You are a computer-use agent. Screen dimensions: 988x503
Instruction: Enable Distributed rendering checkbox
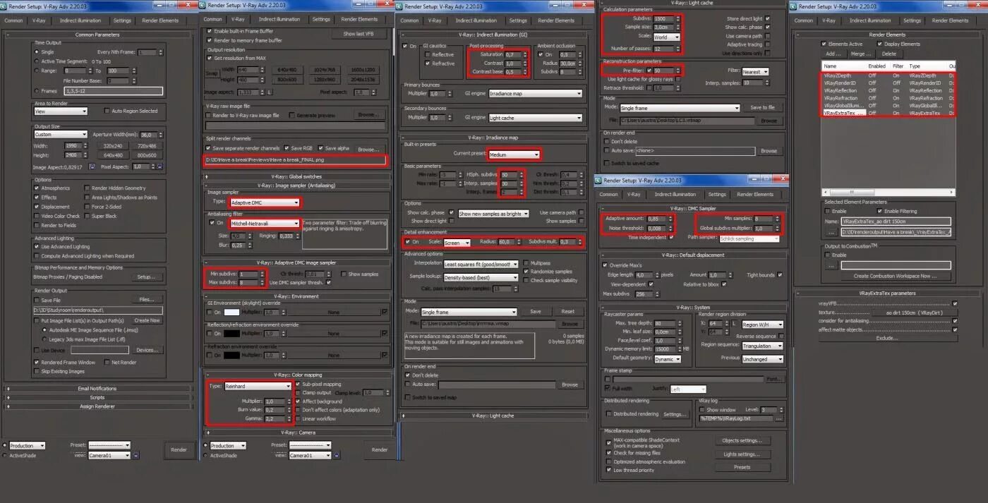coord(608,414)
